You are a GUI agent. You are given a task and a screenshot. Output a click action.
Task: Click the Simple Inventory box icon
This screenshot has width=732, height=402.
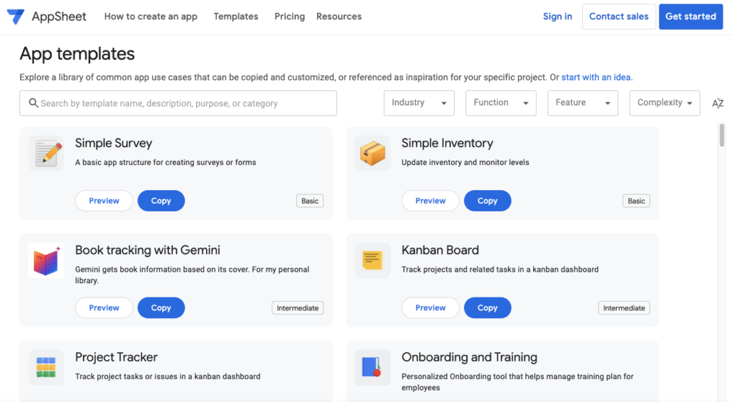(372, 153)
